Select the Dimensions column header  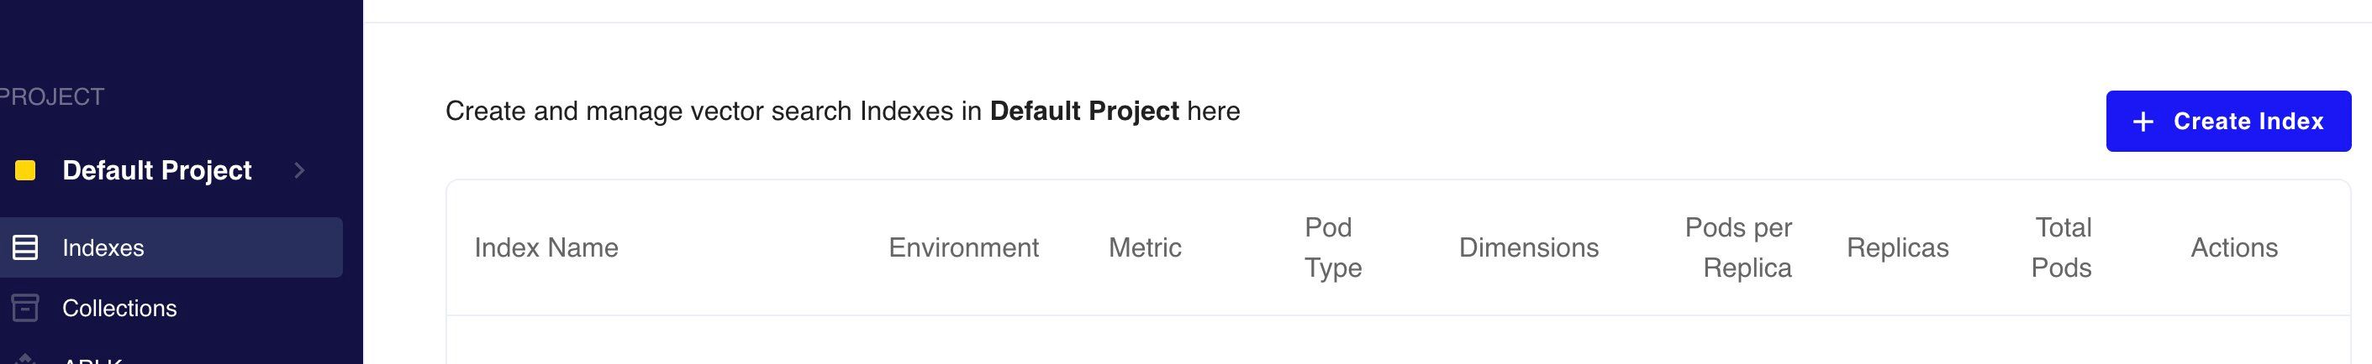pos(1529,247)
